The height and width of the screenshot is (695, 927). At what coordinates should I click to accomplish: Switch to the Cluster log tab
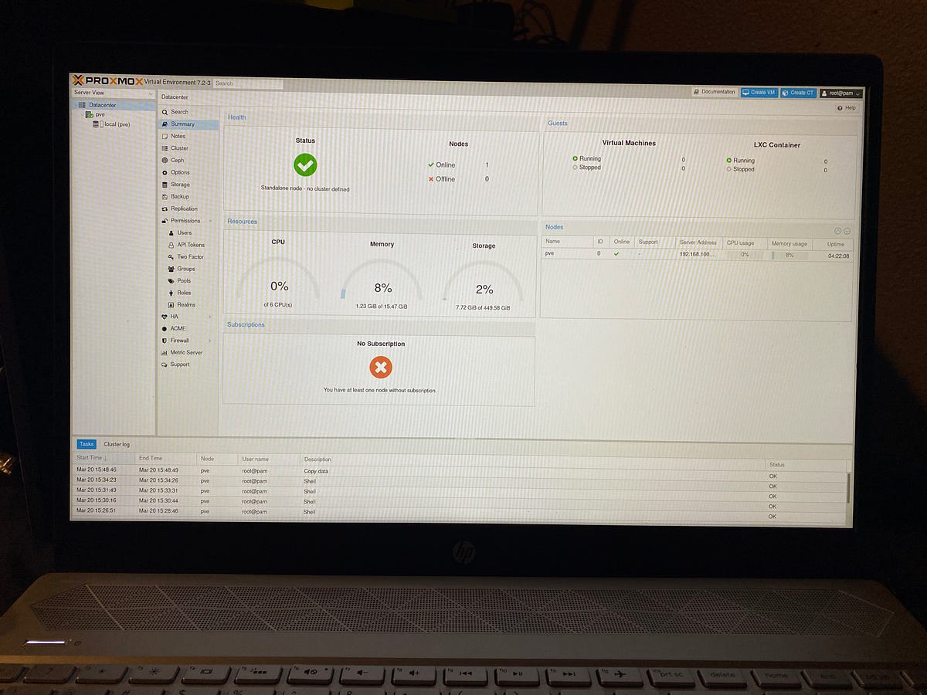(x=117, y=444)
